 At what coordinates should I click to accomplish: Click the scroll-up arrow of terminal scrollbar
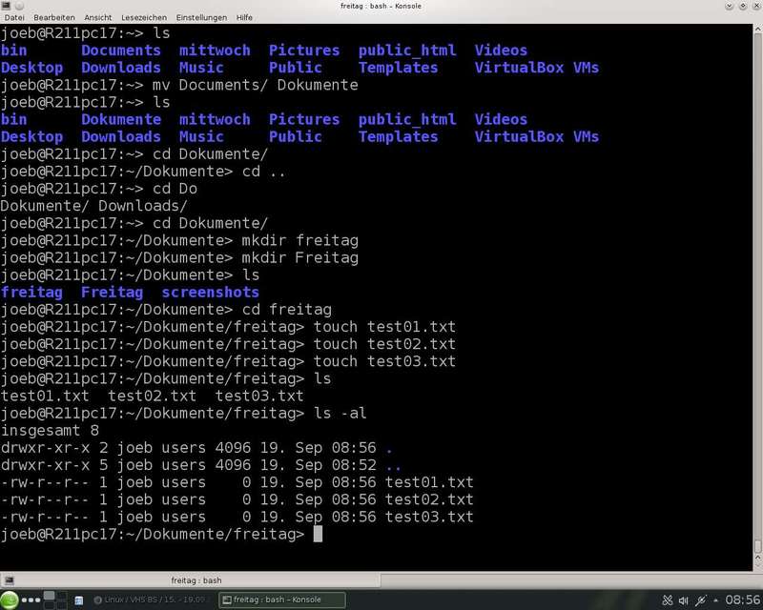(x=757, y=29)
